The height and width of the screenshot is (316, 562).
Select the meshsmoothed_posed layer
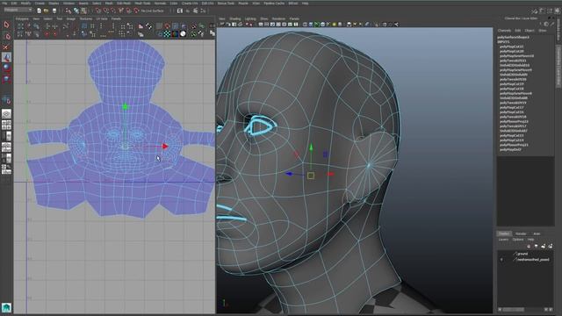(x=533, y=260)
